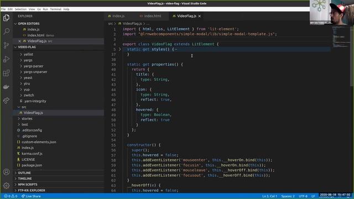Viewport: 354px width, 199px height.
Task: Expand the yargs-unparser folder
Action: click(x=35, y=72)
